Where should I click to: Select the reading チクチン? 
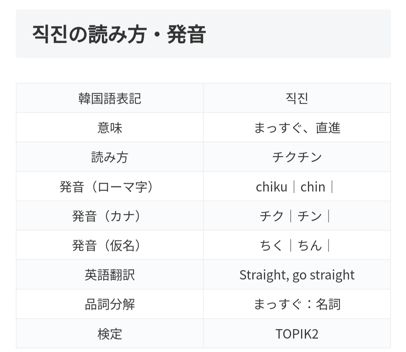[x=297, y=157]
